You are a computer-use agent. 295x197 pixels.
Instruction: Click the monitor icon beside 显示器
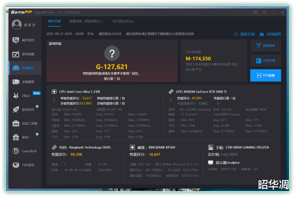click(211, 162)
